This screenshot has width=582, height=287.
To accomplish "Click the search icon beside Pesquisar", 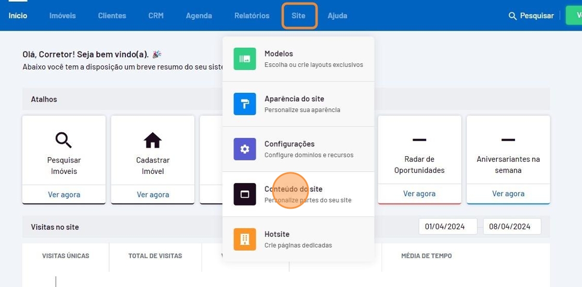I will (x=512, y=16).
